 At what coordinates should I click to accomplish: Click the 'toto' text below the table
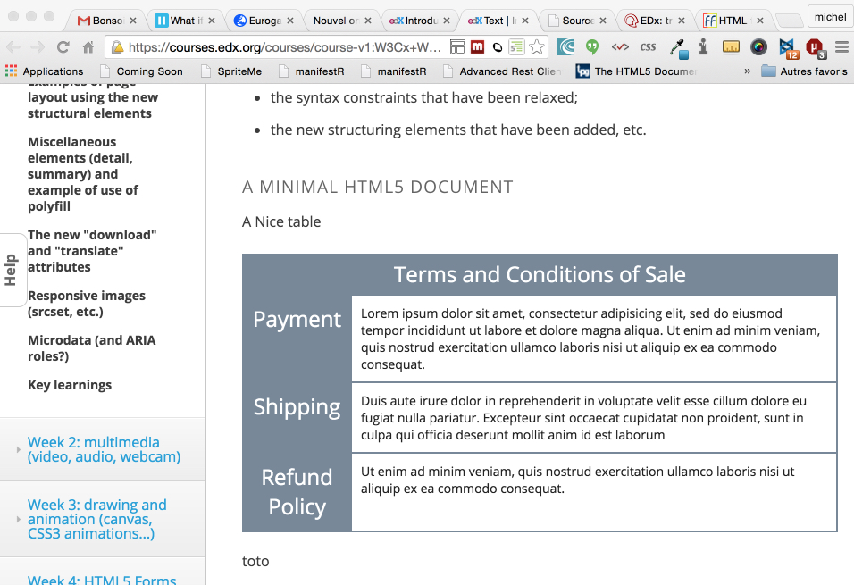[x=255, y=561]
